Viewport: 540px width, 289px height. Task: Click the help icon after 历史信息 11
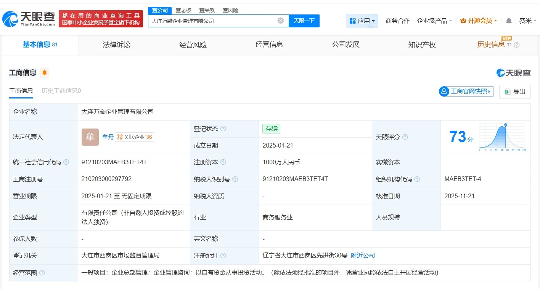pos(516,45)
